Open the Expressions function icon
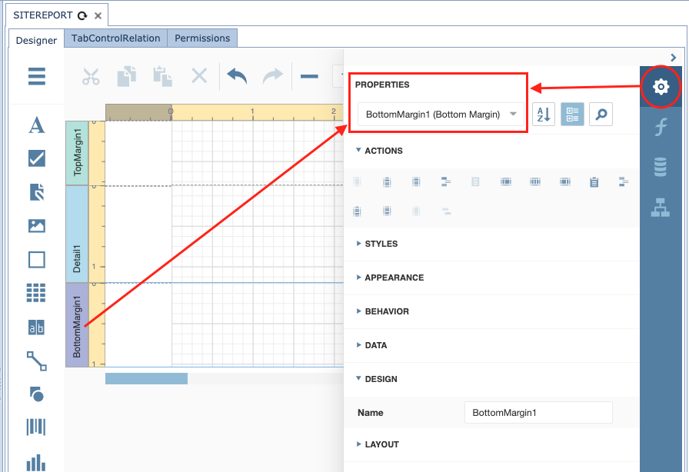This screenshot has width=689, height=472. click(x=660, y=128)
